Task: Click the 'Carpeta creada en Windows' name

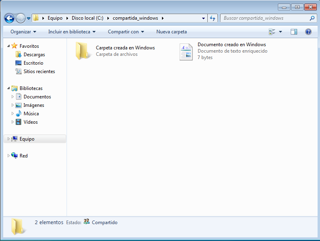Action: click(125, 48)
